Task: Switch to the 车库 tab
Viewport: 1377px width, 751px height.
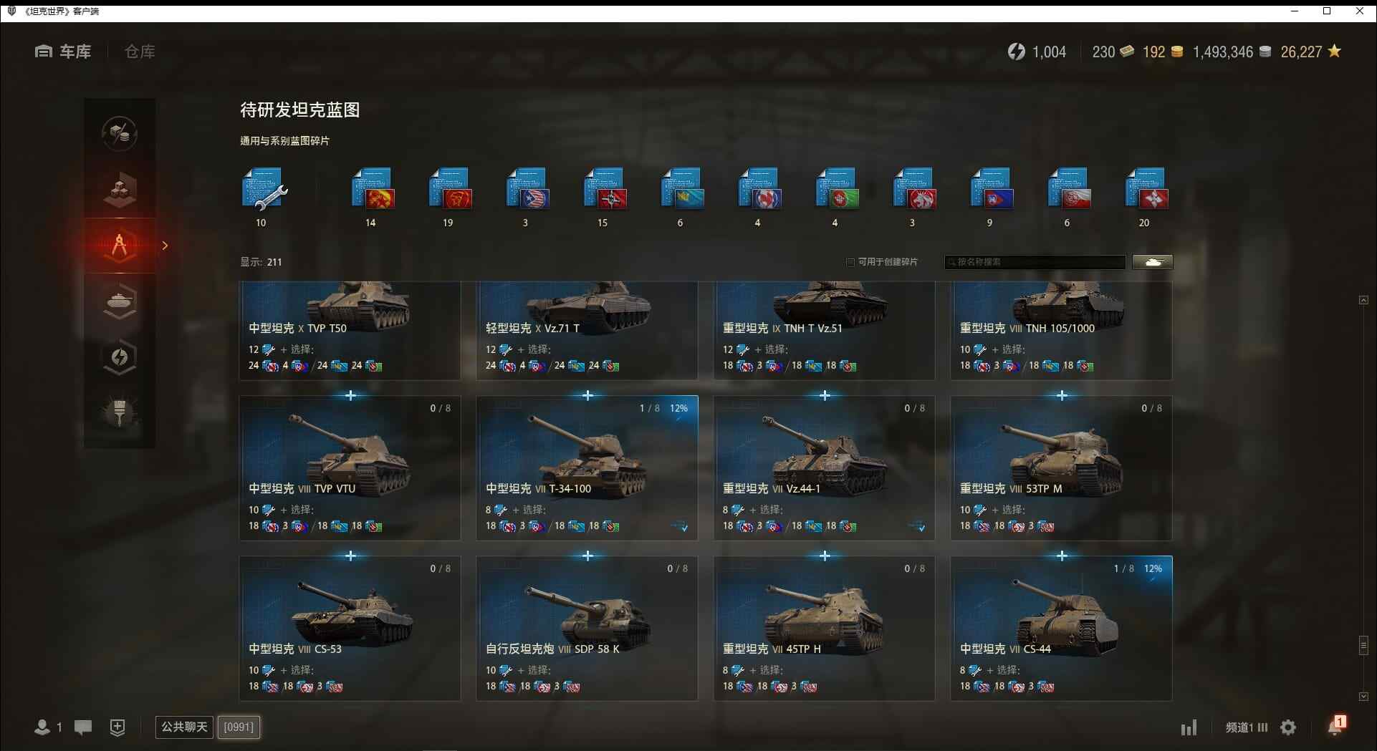Action: tap(63, 52)
